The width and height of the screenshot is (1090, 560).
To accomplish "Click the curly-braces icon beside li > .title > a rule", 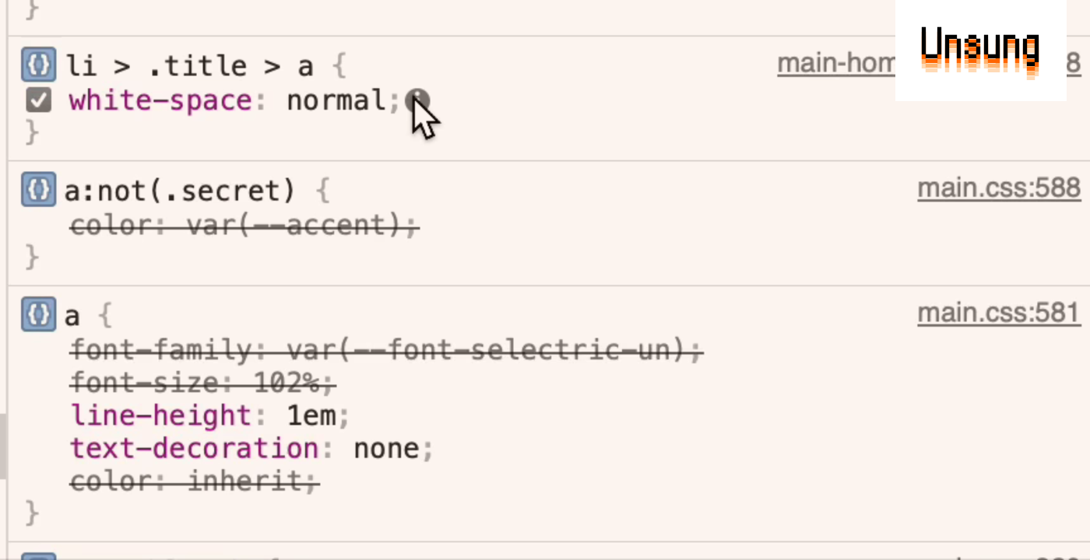I will point(38,65).
